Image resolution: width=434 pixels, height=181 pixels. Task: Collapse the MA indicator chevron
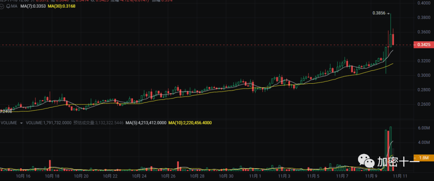click(x=2, y=6)
